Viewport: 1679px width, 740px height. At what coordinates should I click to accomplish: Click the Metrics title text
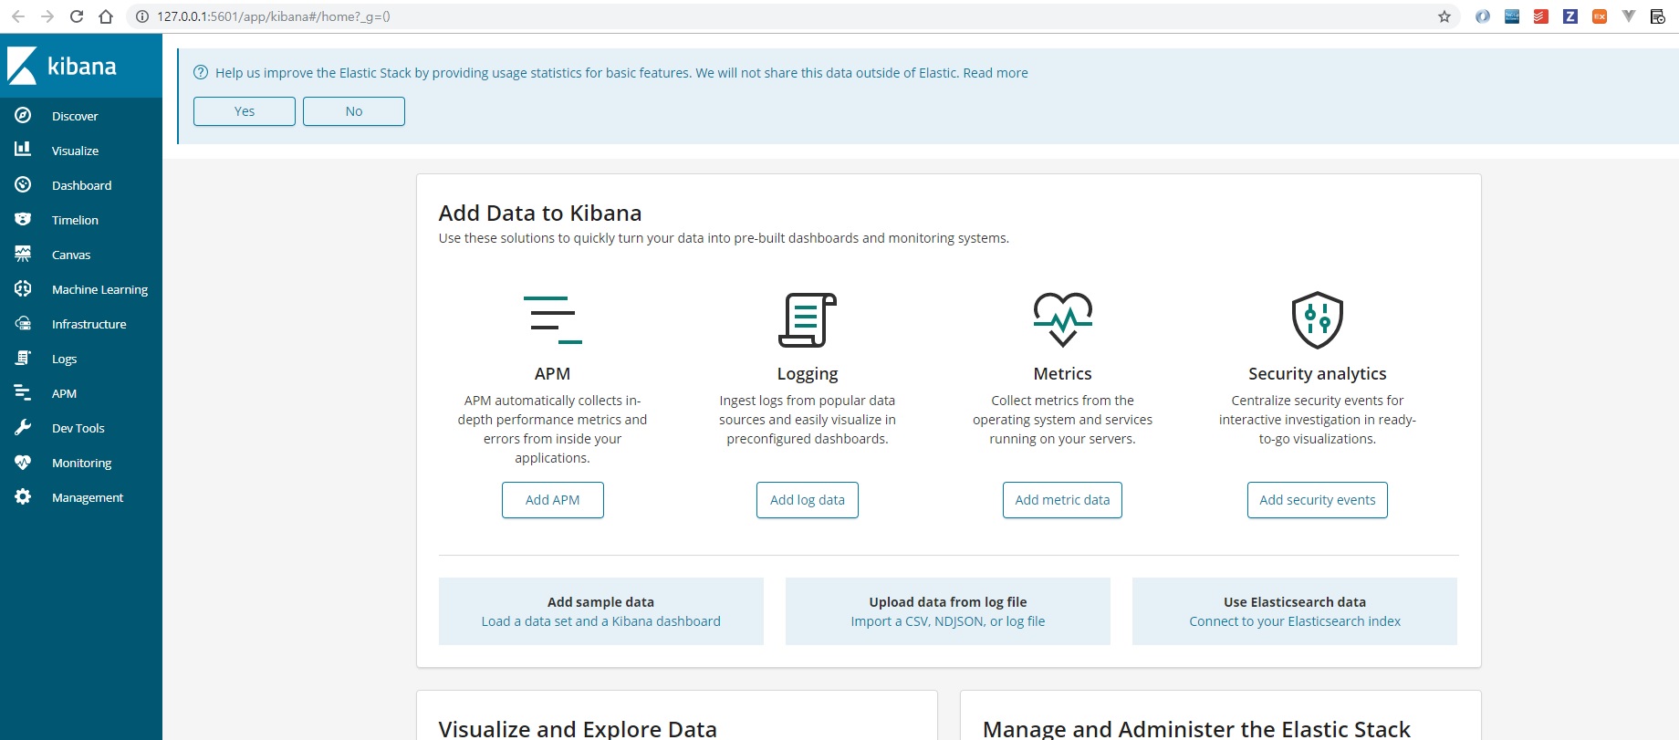coord(1062,373)
